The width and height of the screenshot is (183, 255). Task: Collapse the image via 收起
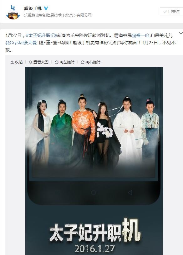click(x=17, y=62)
